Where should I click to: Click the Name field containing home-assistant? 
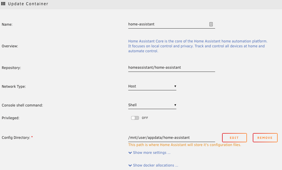172,24
